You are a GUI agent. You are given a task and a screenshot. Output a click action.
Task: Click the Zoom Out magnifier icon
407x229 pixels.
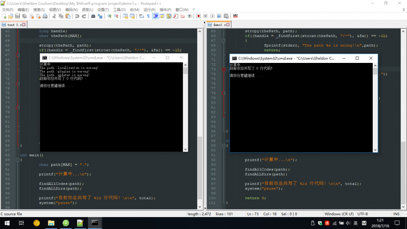point(116,16)
